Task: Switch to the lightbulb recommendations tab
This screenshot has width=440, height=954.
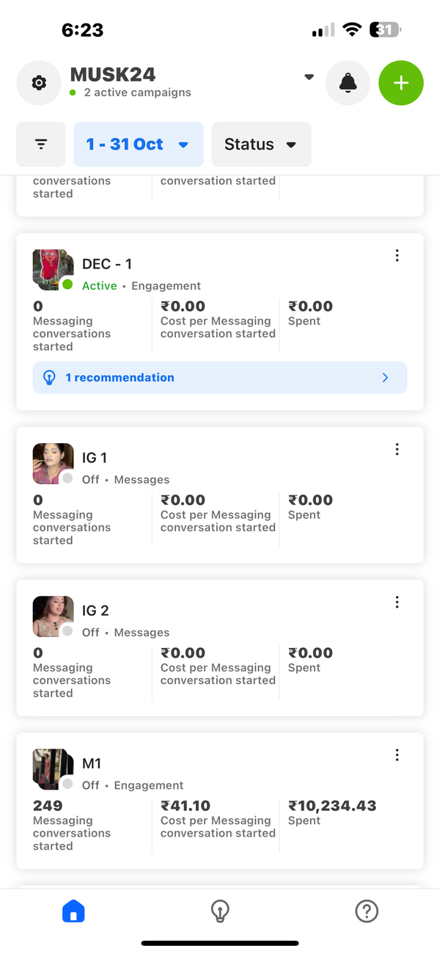Action: click(220, 911)
